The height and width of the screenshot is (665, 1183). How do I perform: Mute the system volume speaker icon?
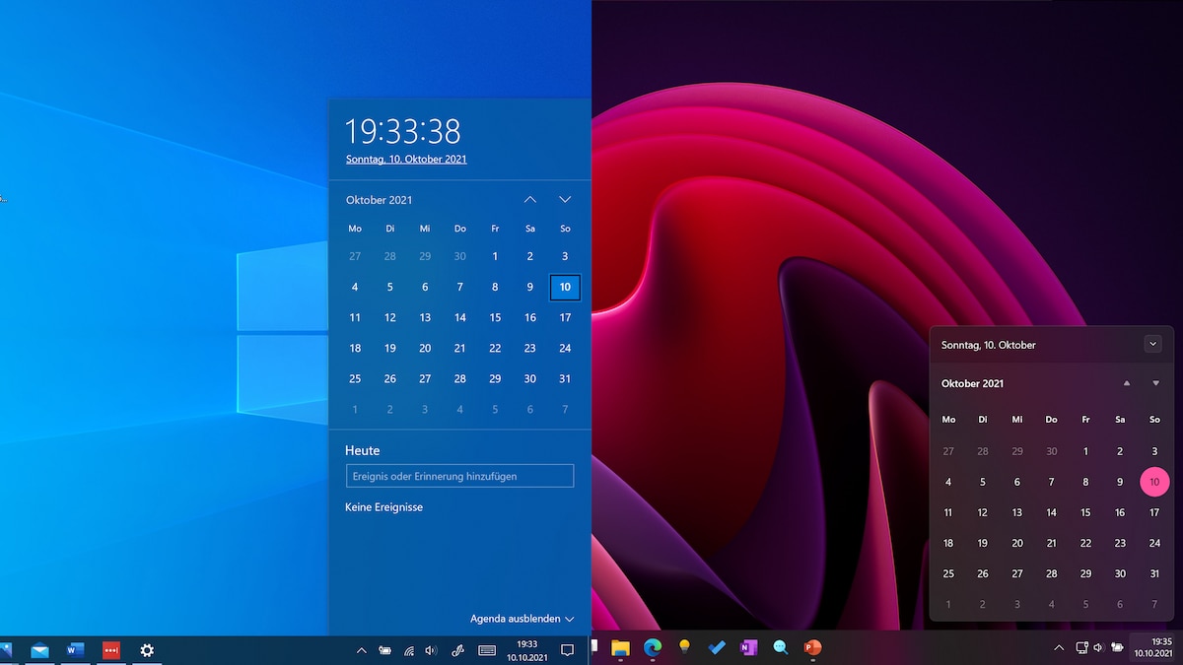pyautogui.click(x=431, y=650)
